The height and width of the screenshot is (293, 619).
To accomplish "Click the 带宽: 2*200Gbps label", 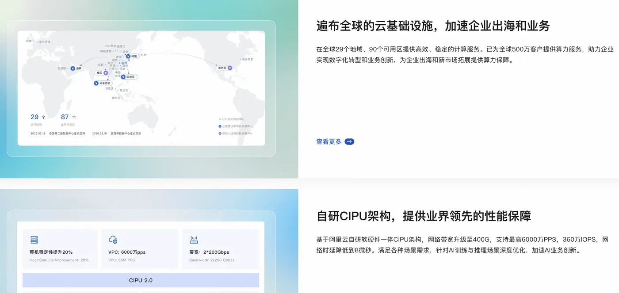I will tap(209, 252).
